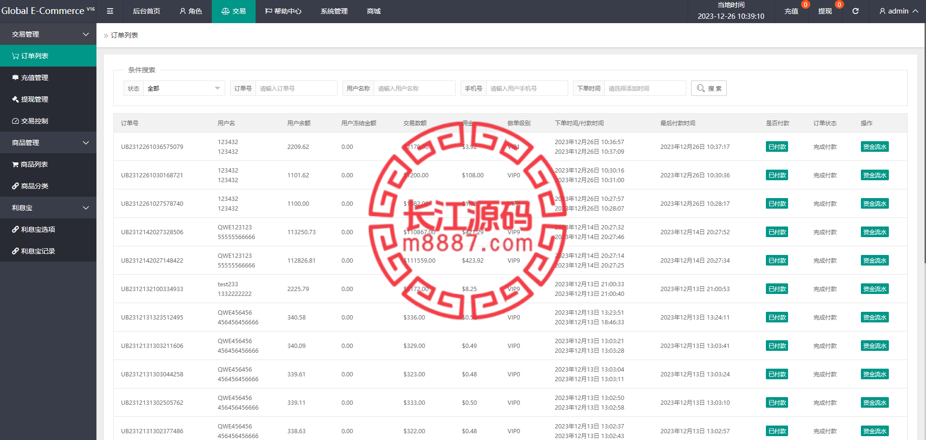Click the refresh icon in top bar
This screenshot has height=440, width=926.
coord(856,11)
